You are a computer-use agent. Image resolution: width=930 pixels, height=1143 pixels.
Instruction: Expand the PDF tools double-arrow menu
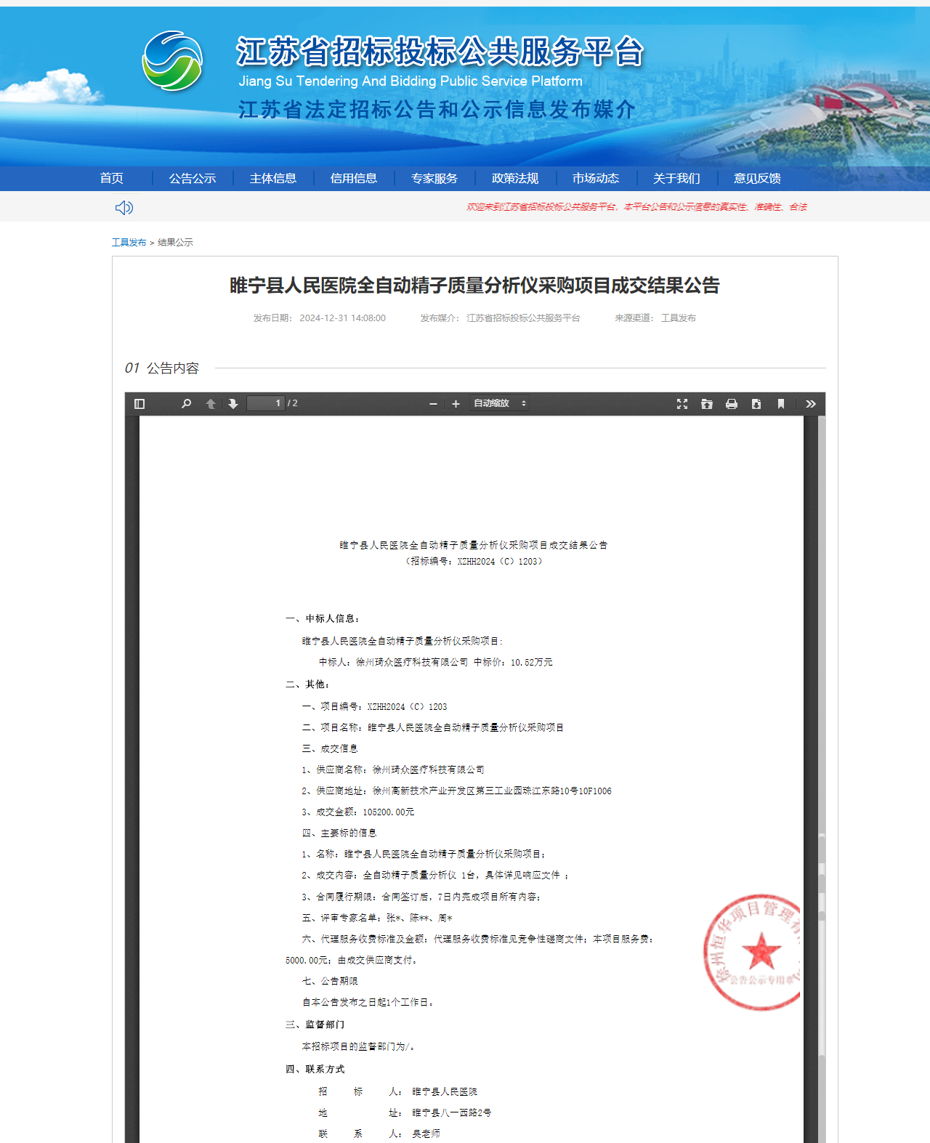coord(811,404)
